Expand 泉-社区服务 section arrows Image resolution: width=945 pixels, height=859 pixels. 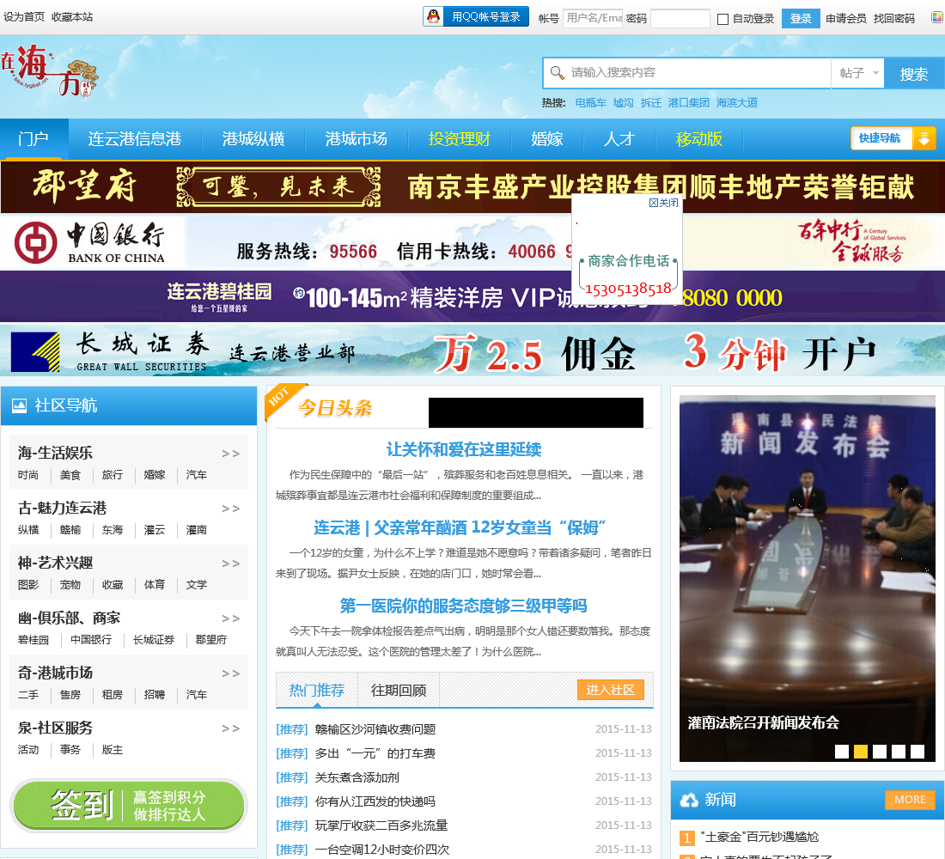[230, 728]
